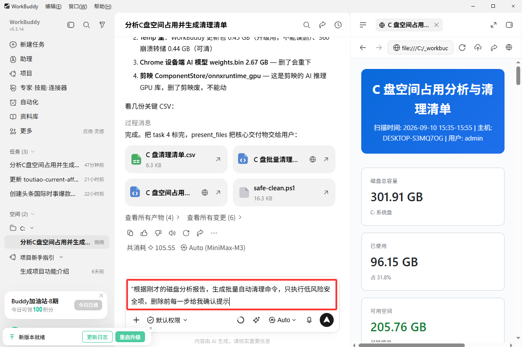Image resolution: width=522 pixels, height=347 pixels.
Task: Open 生成项目功能介绍 item
Action: tap(57, 271)
